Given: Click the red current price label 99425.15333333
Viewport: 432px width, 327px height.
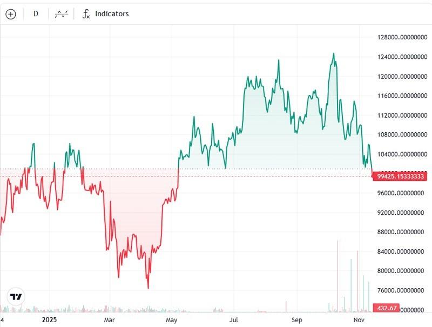Looking at the screenshot, I should [x=400, y=175].
